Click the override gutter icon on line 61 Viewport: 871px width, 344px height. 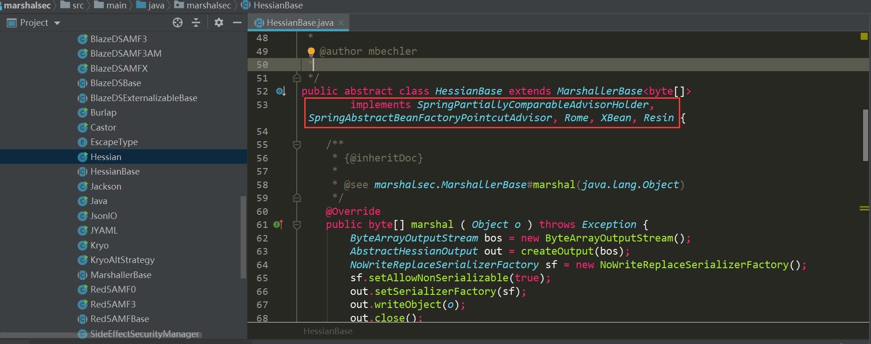(x=278, y=225)
